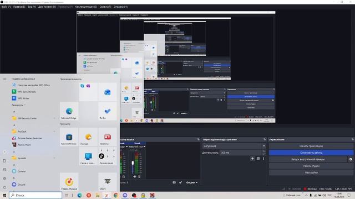
Task: Expand Start menu hamburger navigation
Action: (4, 79)
